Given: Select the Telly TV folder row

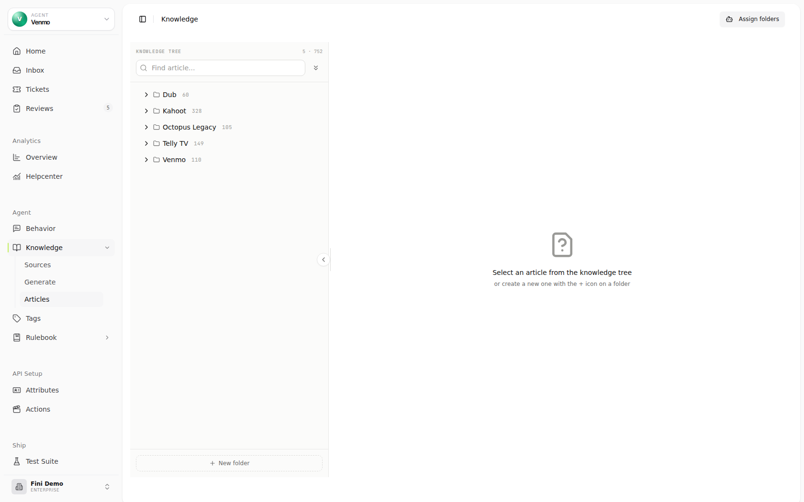Looking at the screenshot, I should click(x=229, y=143).
